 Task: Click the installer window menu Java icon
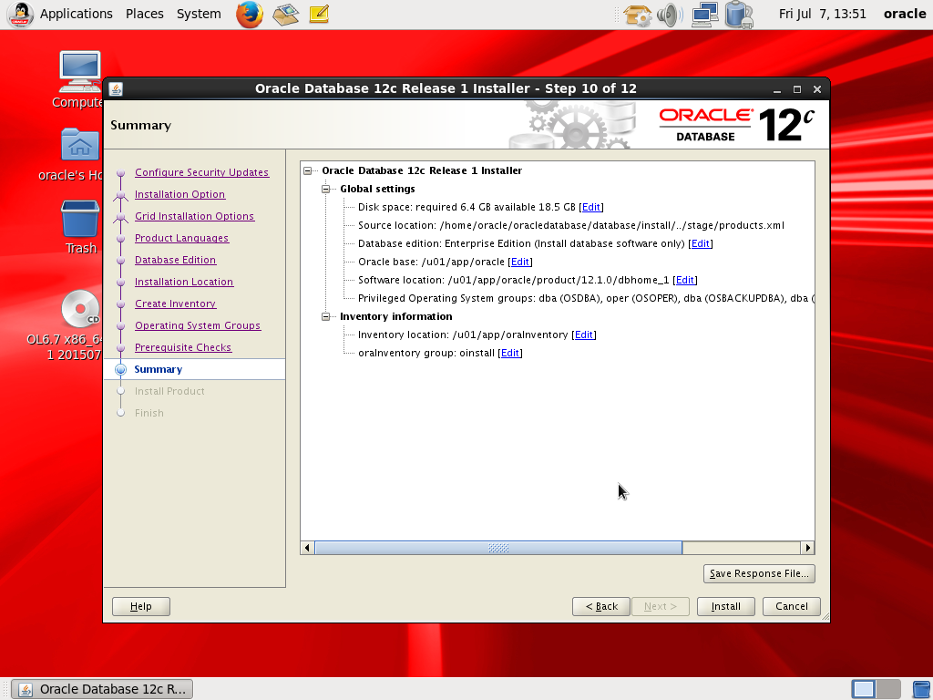[x=116, y=89]
